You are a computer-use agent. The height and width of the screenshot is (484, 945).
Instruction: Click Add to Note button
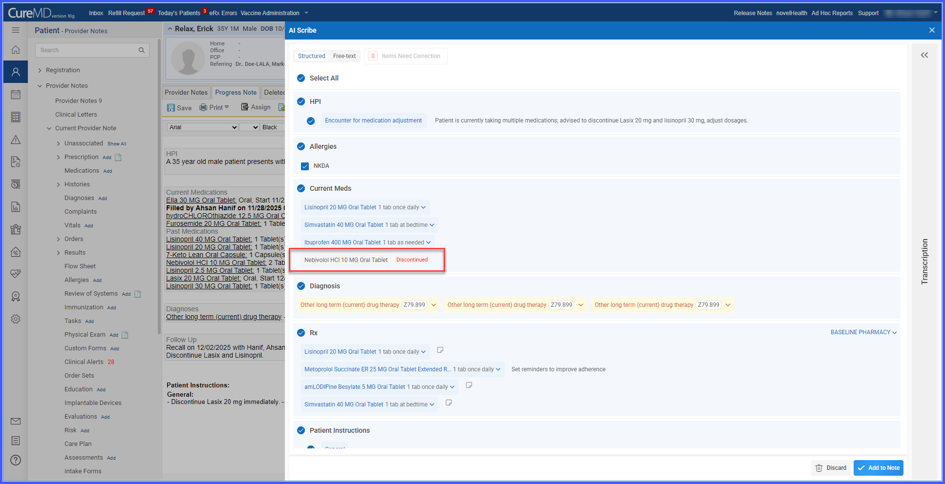878,468
